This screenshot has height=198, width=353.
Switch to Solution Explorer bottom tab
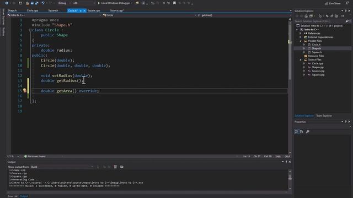tap(304, 116)
